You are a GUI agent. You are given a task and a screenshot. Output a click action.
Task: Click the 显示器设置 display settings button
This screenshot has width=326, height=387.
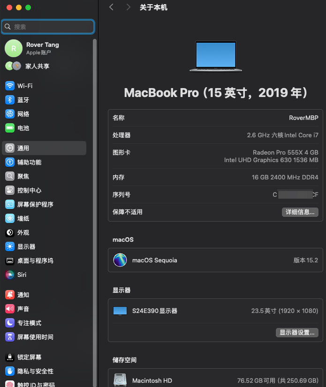(x=297, y=333)
